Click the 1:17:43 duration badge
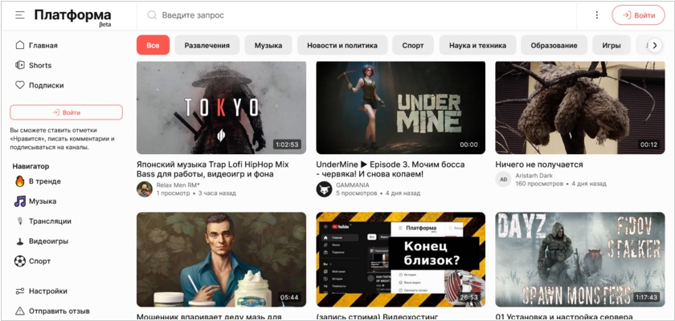 [x=645, y=297]
